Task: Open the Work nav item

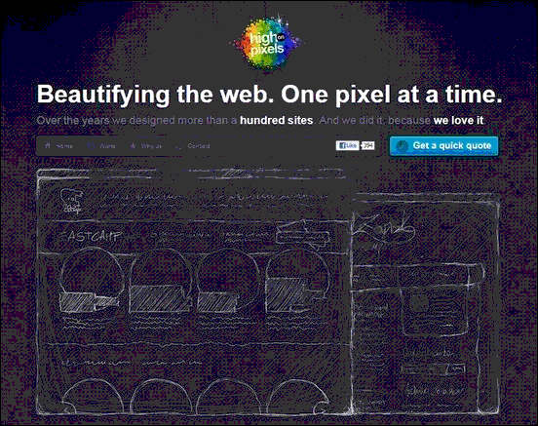Action: coord(101,146)
